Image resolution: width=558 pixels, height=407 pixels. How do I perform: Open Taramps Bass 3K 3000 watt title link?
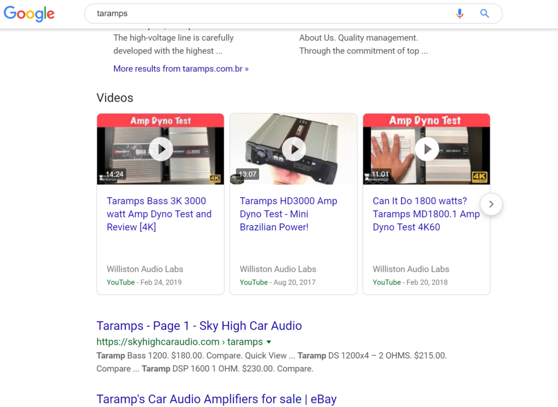160,214
